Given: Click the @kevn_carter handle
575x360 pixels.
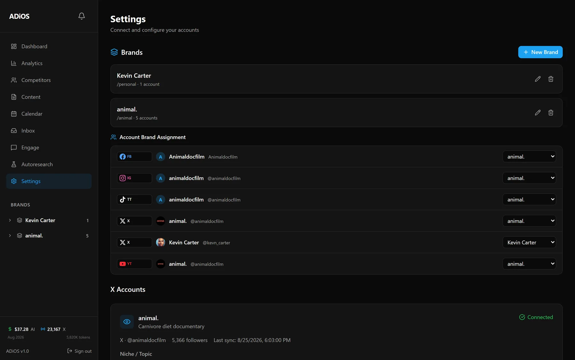Looking at the screenshot, I should pyautogui.click(x=216, y=243).
